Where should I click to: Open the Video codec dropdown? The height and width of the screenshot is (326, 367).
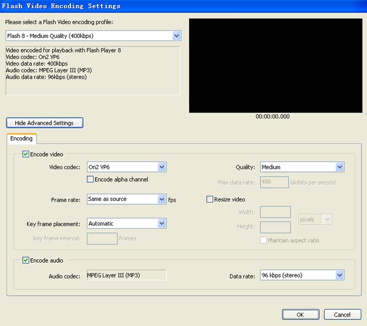pos(126,167)
